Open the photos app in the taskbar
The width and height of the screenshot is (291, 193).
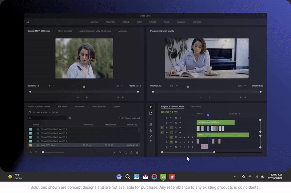pyautogui.click(x=137, y=177)
